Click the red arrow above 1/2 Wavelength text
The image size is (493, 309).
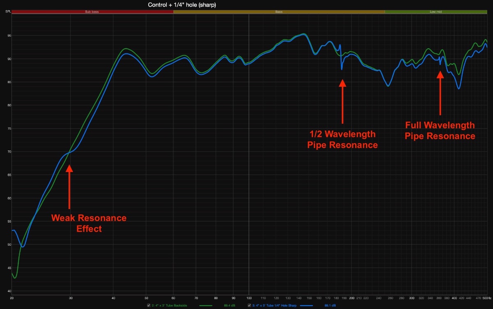(x=343, y=101)
